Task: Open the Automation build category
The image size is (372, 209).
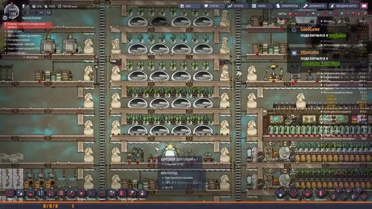Action: 122,194
